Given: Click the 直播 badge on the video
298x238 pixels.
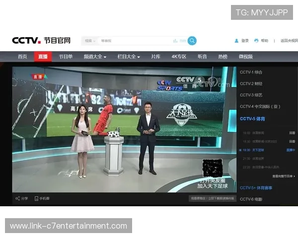Looking at the screenshot, I should coord(39,77).
